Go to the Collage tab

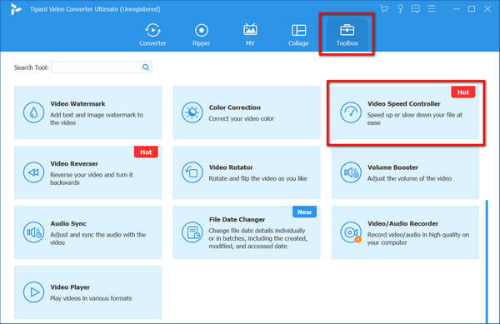point(298,35)
